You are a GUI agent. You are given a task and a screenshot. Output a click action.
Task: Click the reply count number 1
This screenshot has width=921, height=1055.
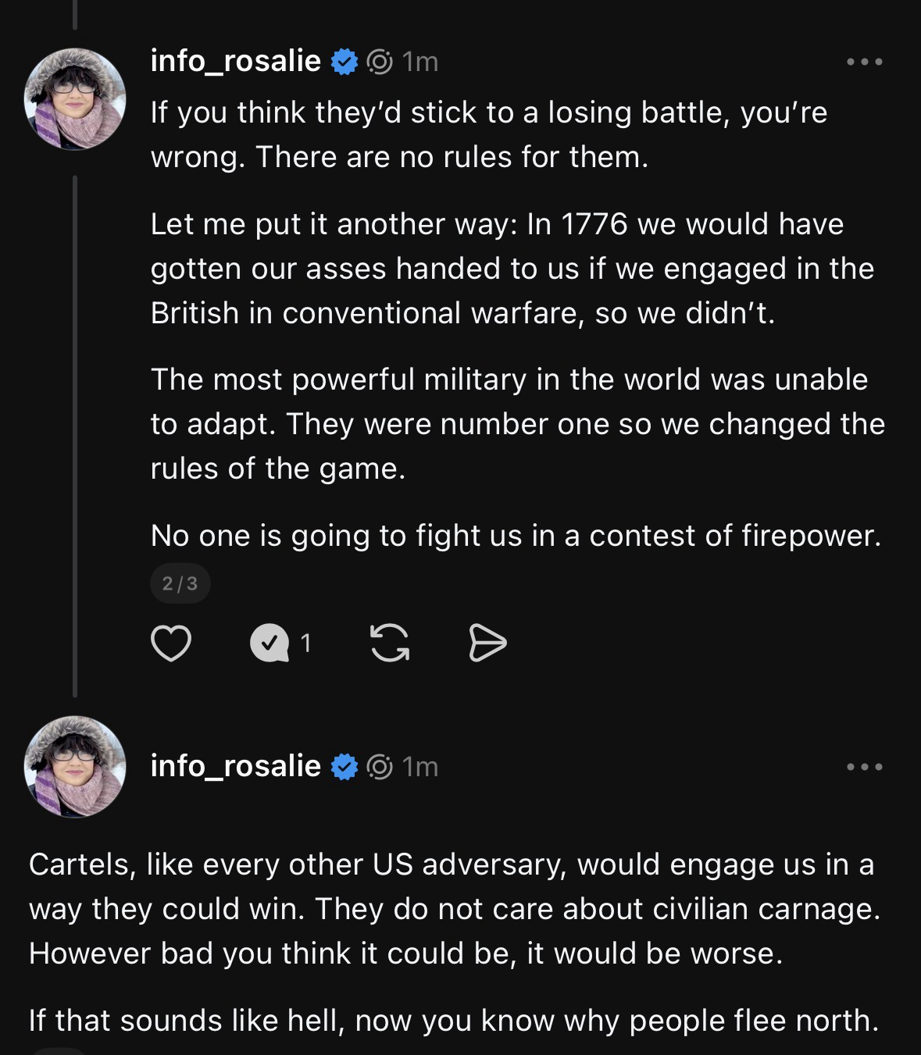[306, 643]
